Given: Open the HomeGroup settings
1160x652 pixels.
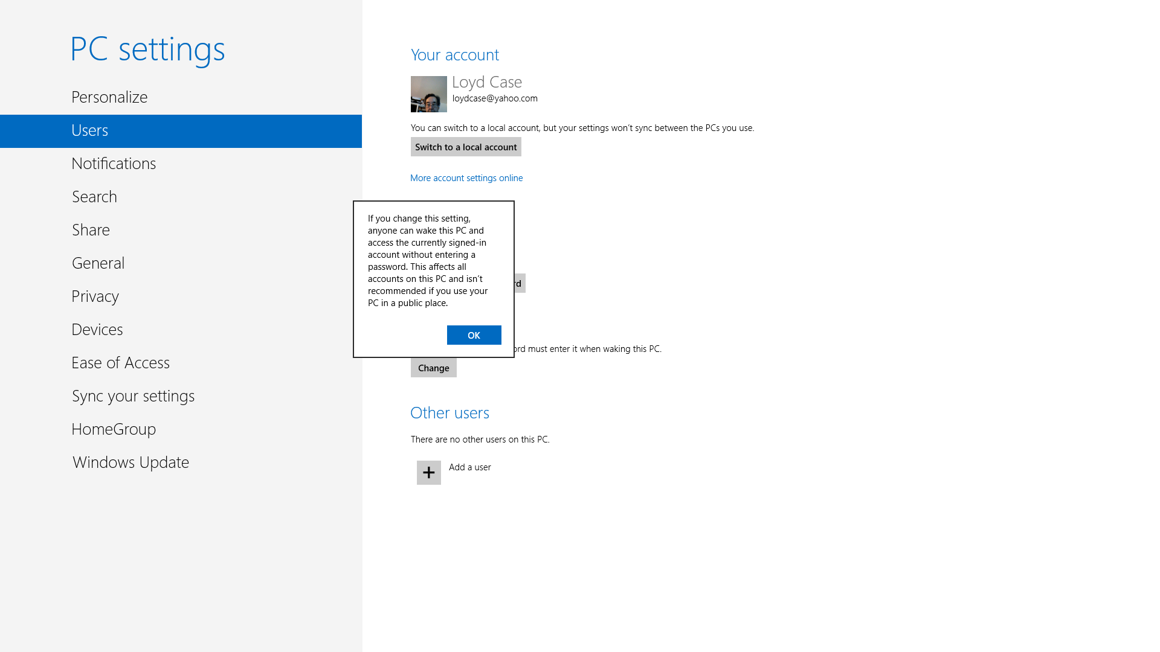Looking at the screenshot, I should (x=114, y=429).
